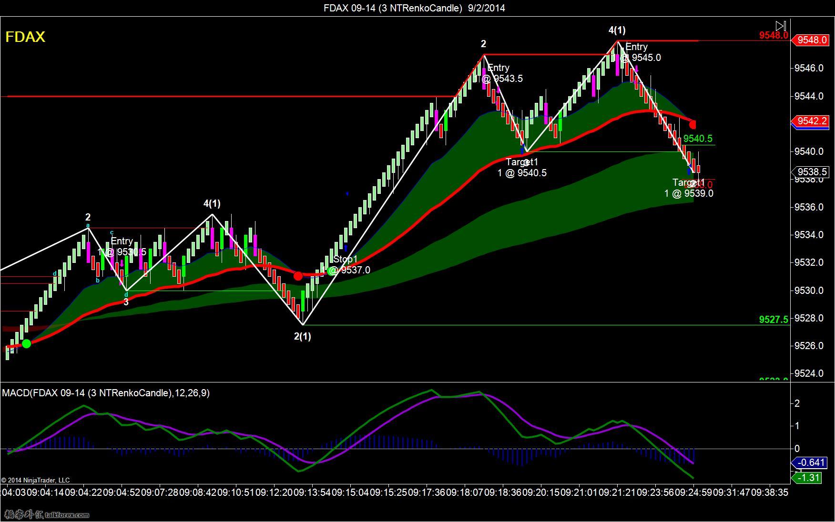Click the 9534.0 price axis label
This screenshot has height=522, width=835.
(809, 235)
